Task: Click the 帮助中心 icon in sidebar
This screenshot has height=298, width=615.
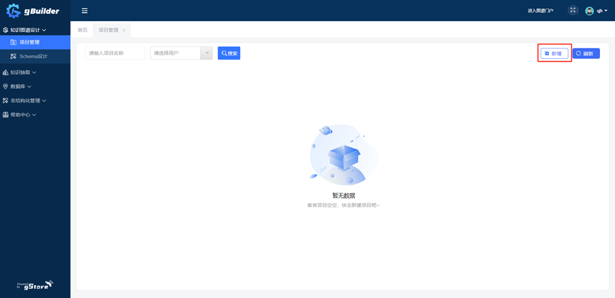Action: pos(5,115)
